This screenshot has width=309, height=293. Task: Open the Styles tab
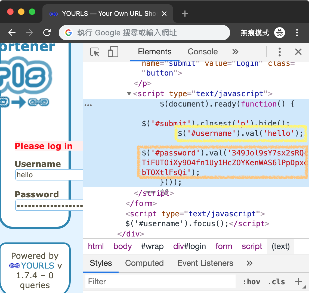coord(101,263)
